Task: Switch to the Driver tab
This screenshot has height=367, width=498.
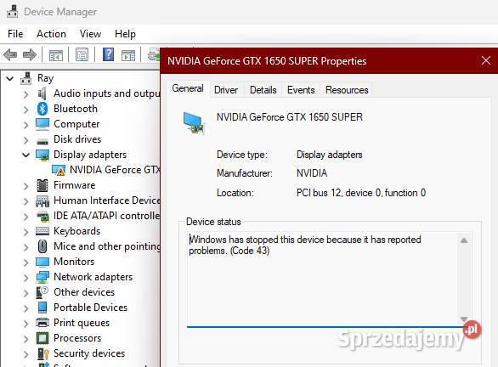Action: click(x=226, y=90)
